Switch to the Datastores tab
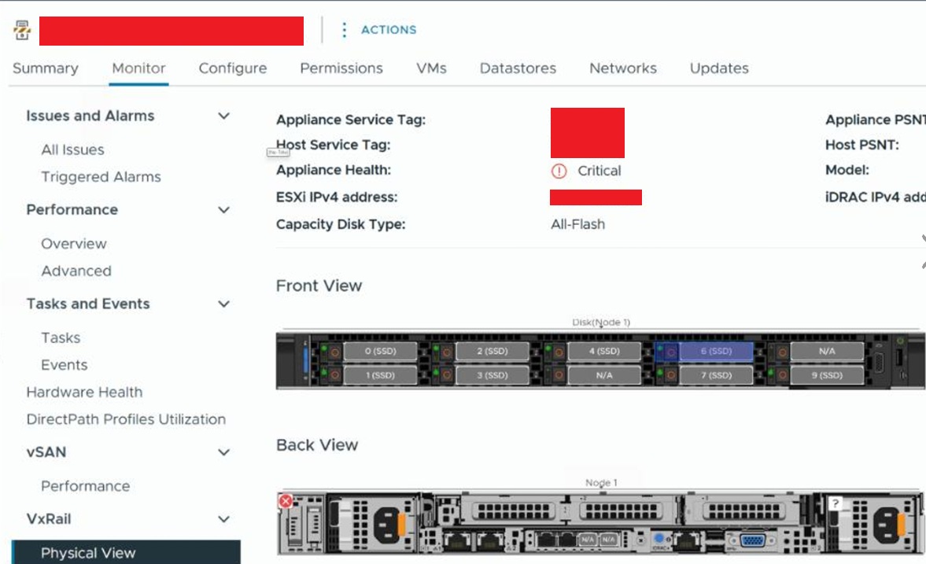Screen dimensions: 926x564 (x=518, y=68)
